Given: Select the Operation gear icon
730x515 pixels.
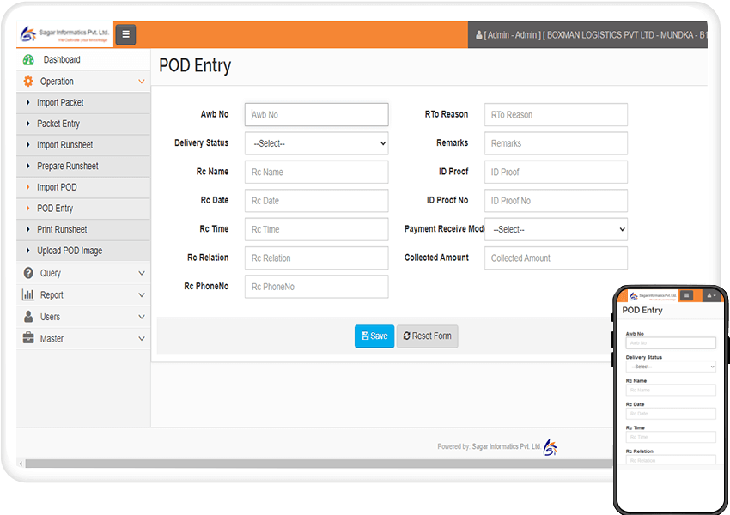Looking at the screenshot, I should (x=27, y=81).
